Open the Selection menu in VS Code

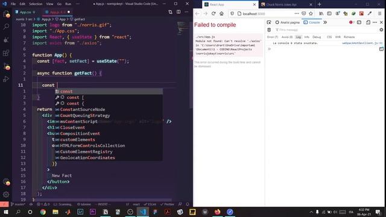pos(36,4)
